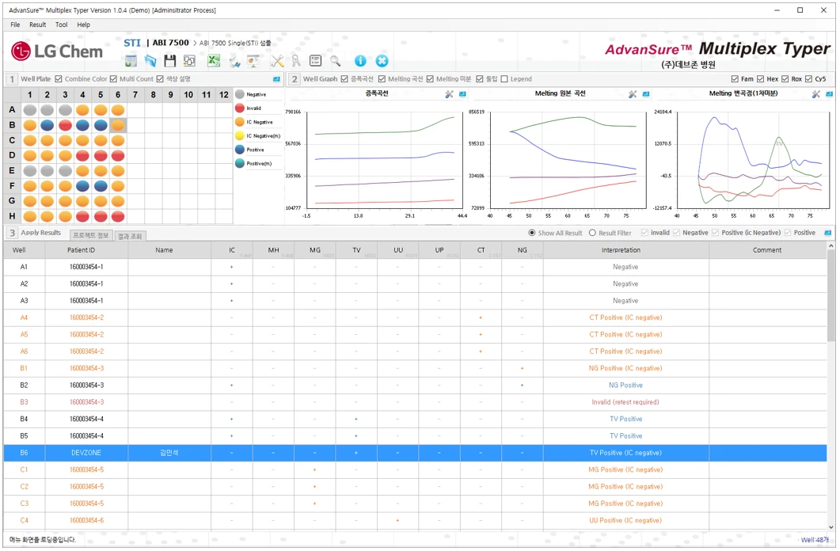Toggle the Multi Count checkbox
The height and width of the screenshot is (551, 840).
113,79
